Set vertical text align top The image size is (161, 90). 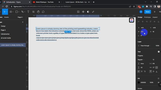(x=150, y=71)
